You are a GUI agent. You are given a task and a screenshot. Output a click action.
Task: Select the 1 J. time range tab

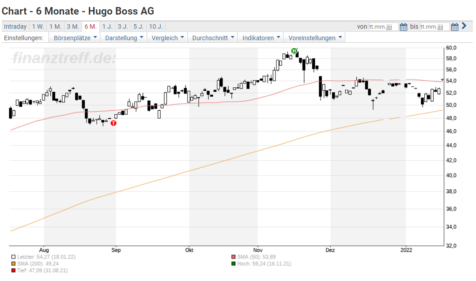click(107, 26)
